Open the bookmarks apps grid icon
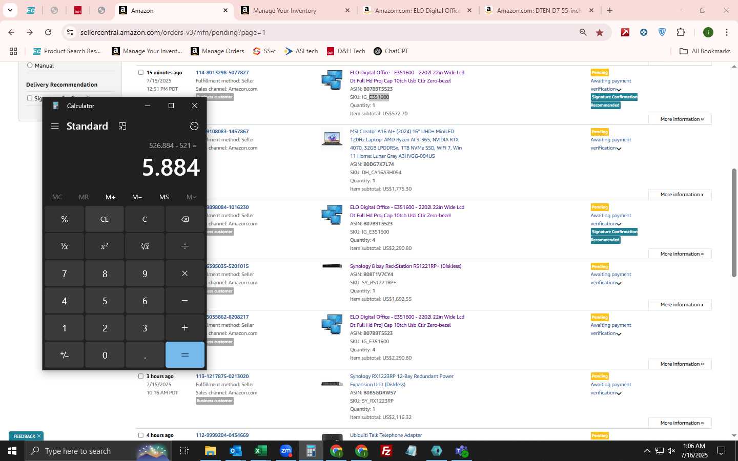Image resolution: width=738 pixels, height=461 pixels. [x=13, y=51]
